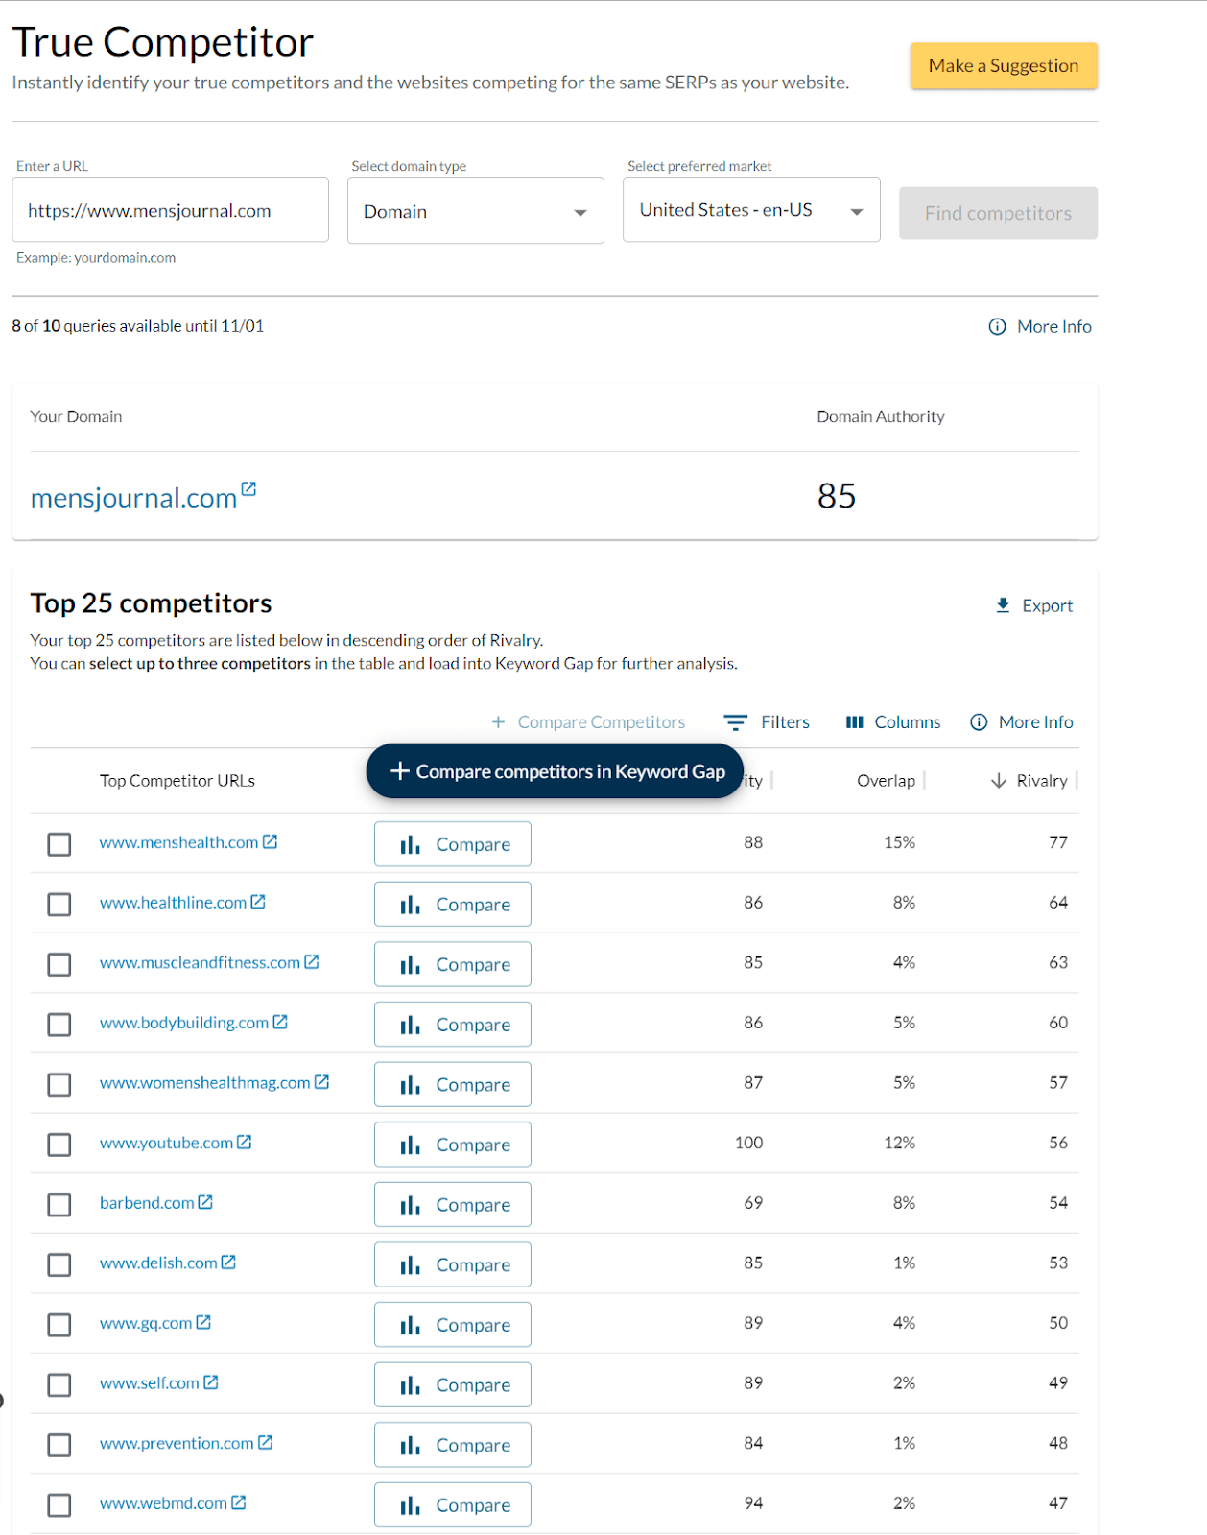Screen dimensions: 1207x1535
Task: Click external link icon beside mensjournal.com
Action: tap(248, 489)
